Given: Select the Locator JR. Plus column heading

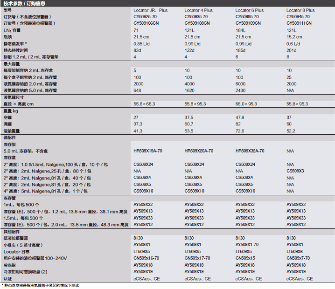Looking at the screenshot, I should (x=150, y=10).
